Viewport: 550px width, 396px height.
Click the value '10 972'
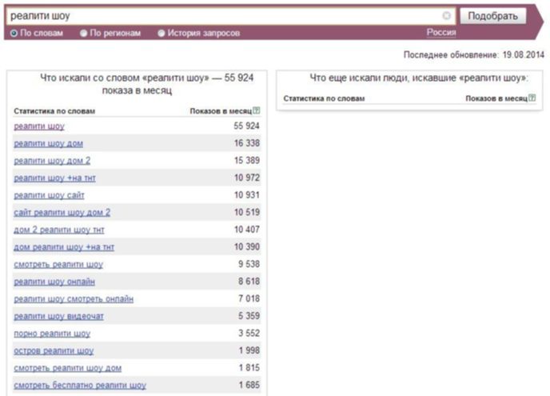[247, 178]
